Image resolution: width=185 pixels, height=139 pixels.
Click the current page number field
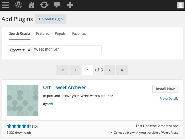click(x=88, y=70)
